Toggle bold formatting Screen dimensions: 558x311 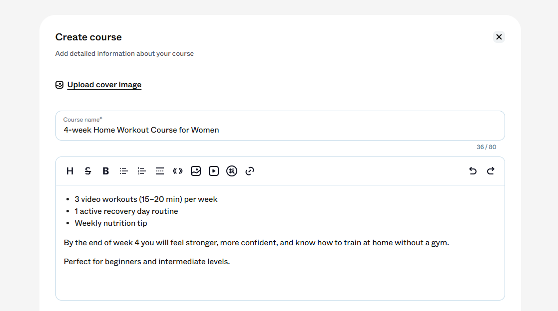click(x=106, y=171)
